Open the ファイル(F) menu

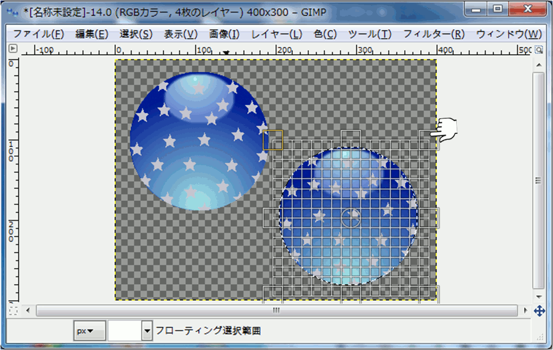(x=38, y=34)
